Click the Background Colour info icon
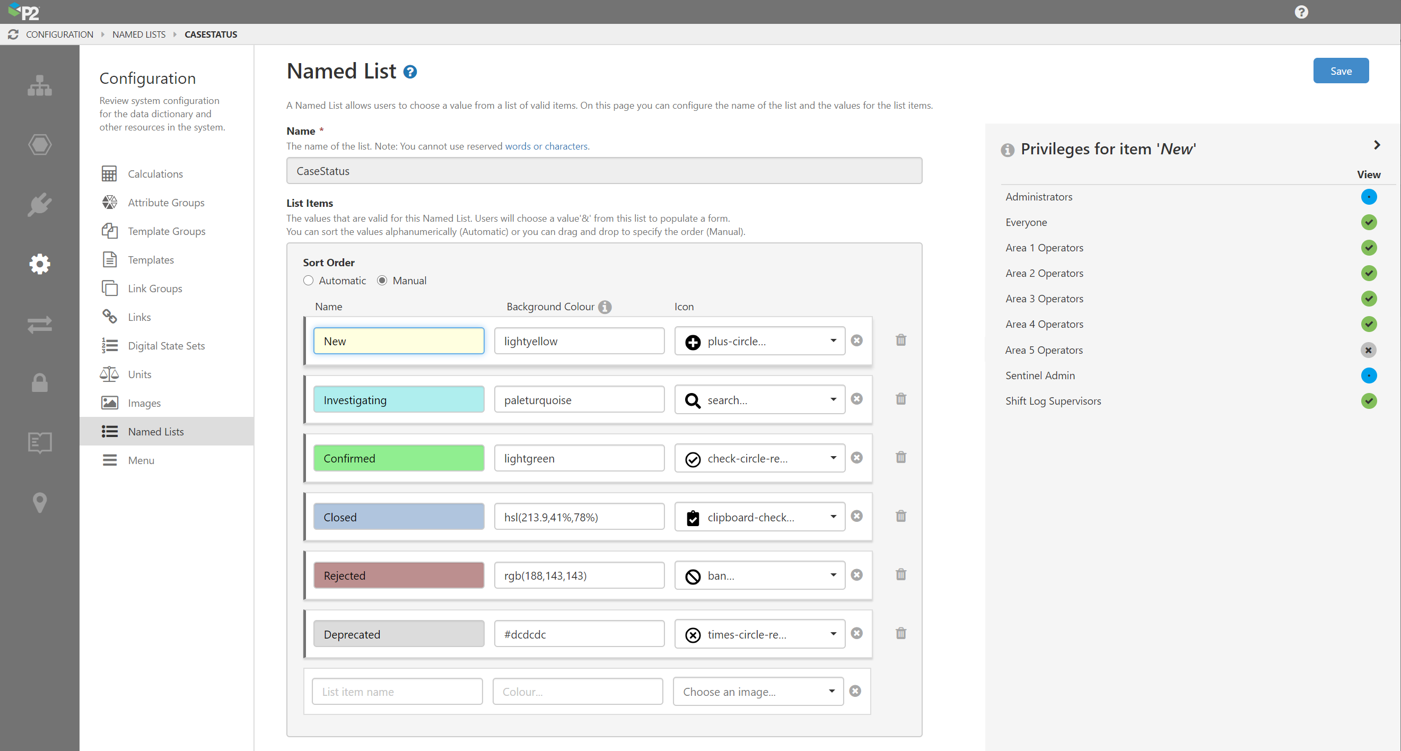 pyautogui.click(x=605, y=307)
